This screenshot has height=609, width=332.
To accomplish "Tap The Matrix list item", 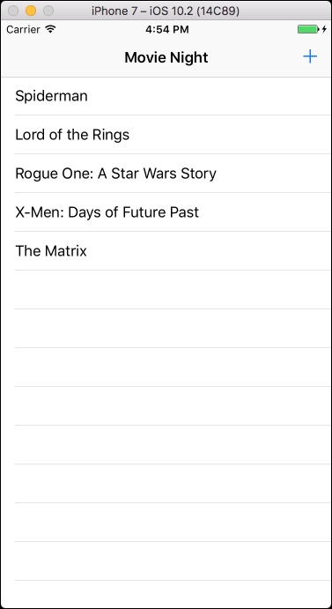I will [x=166, y=251].
